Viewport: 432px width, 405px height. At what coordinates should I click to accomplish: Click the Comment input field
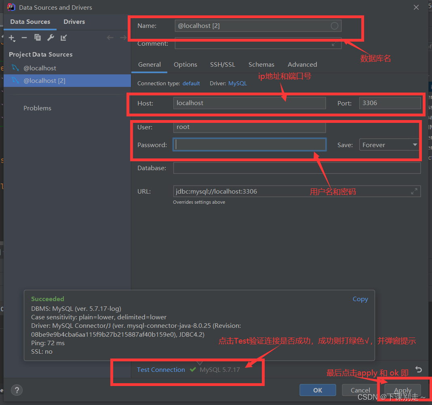click(x=258, y=44)
